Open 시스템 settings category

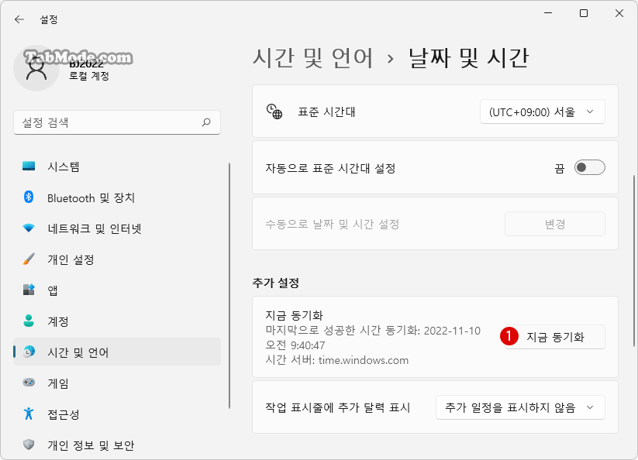pos(117,166)
